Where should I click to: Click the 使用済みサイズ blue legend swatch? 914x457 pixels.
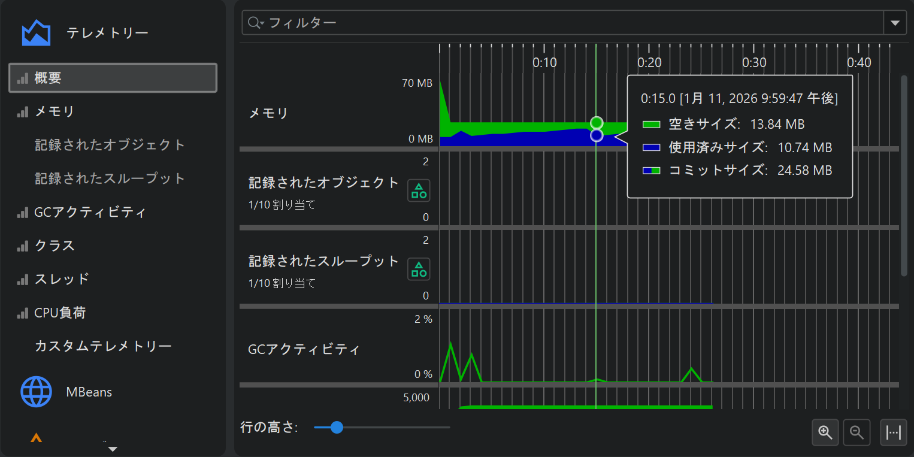tap(651, 147)
